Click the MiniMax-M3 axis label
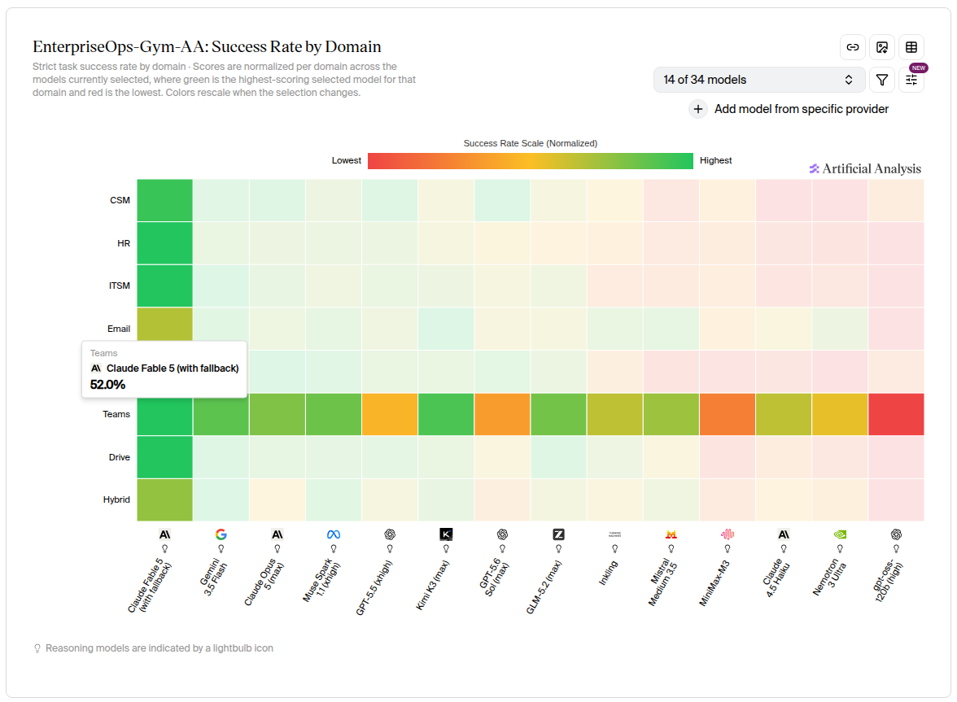This screenshot has width=957, height=702. click(714, 583)
